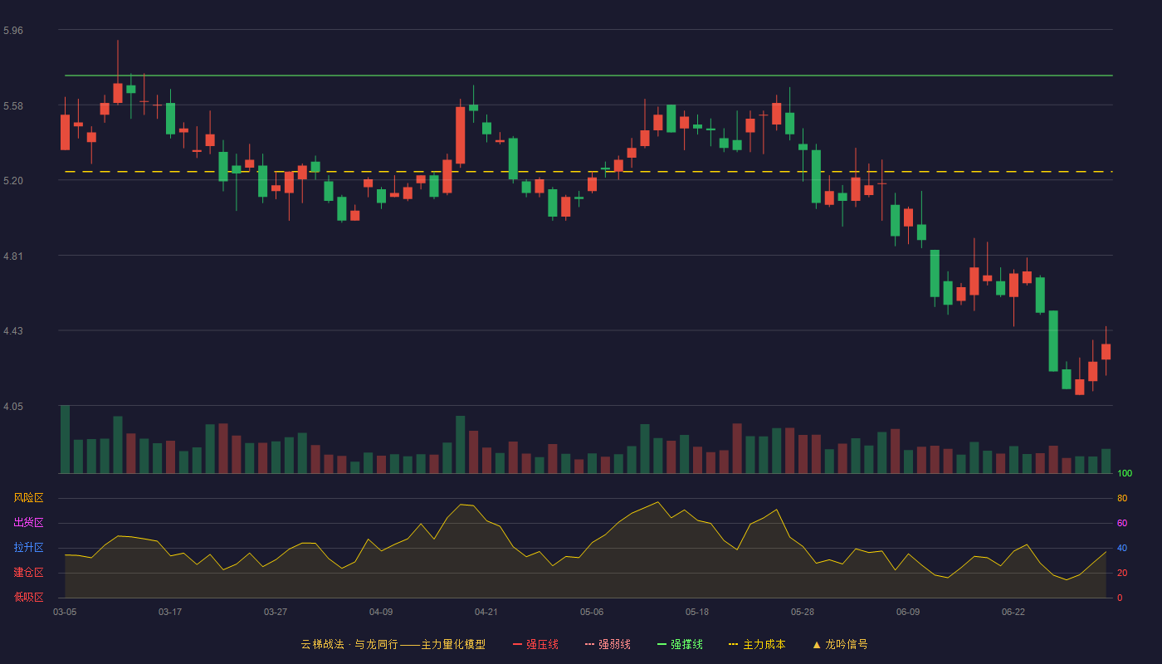
Task: Click the 03-27 date label
Action: point(276,612)
